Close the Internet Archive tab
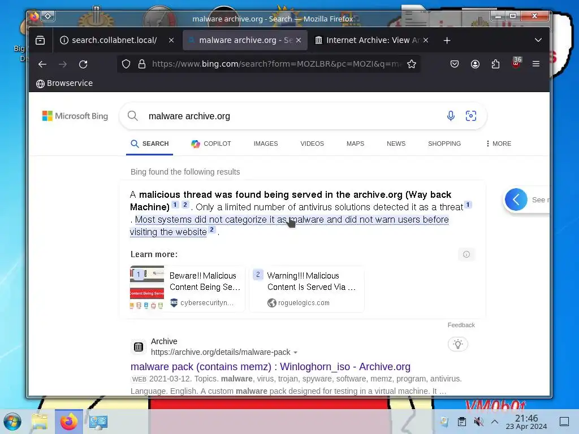579x434 pixels. tap(426, 40)
